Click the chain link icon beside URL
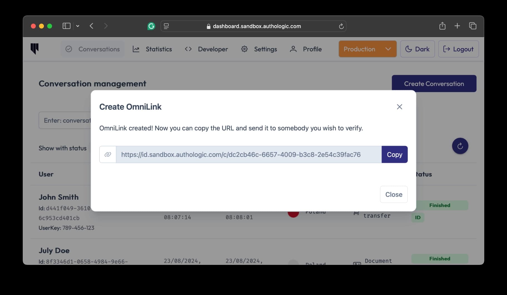The width and height of the screenshot is (507, 295). pos(108,154)
